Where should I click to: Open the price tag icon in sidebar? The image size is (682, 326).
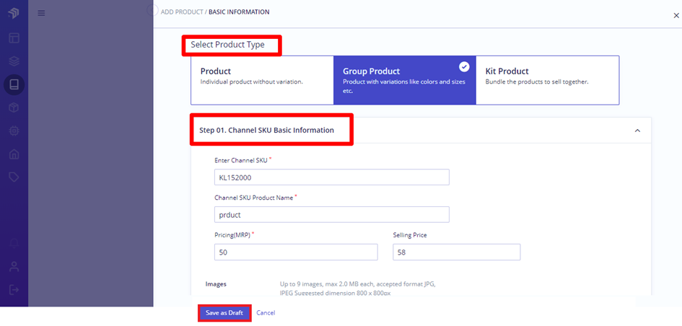(14, 177)
